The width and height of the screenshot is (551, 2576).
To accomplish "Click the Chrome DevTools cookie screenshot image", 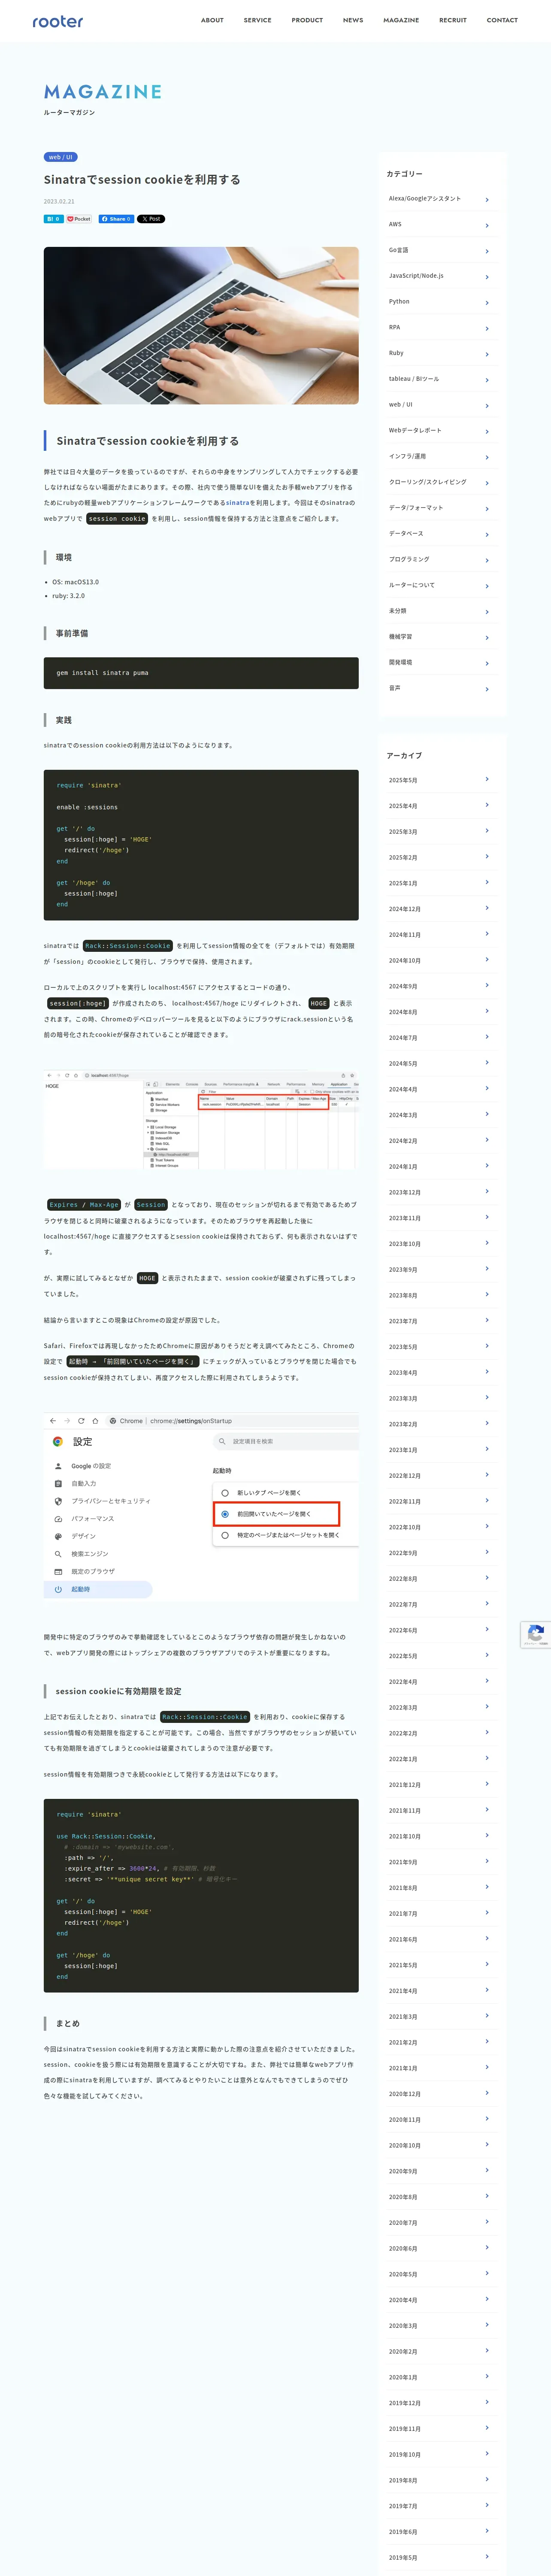I will coord(201,1120).
